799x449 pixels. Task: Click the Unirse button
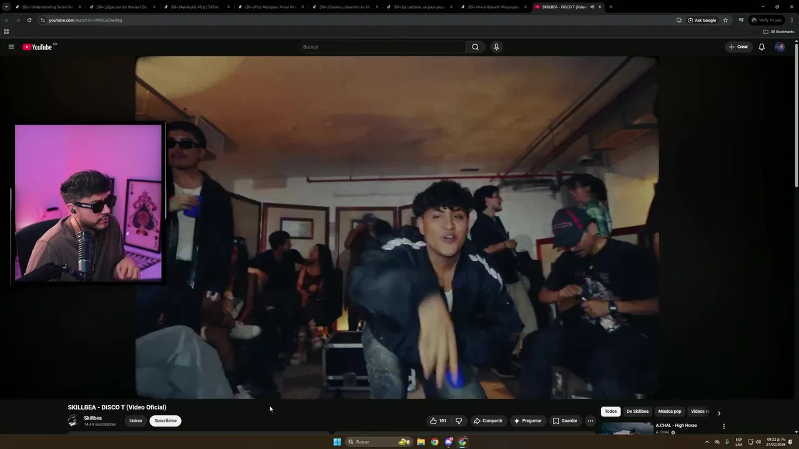(x=135, y=421)
